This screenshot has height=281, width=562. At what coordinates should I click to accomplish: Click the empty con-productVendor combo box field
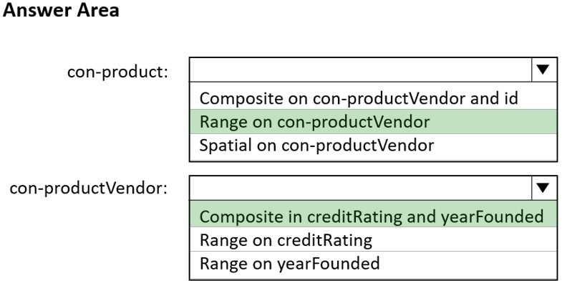point(361,188)
